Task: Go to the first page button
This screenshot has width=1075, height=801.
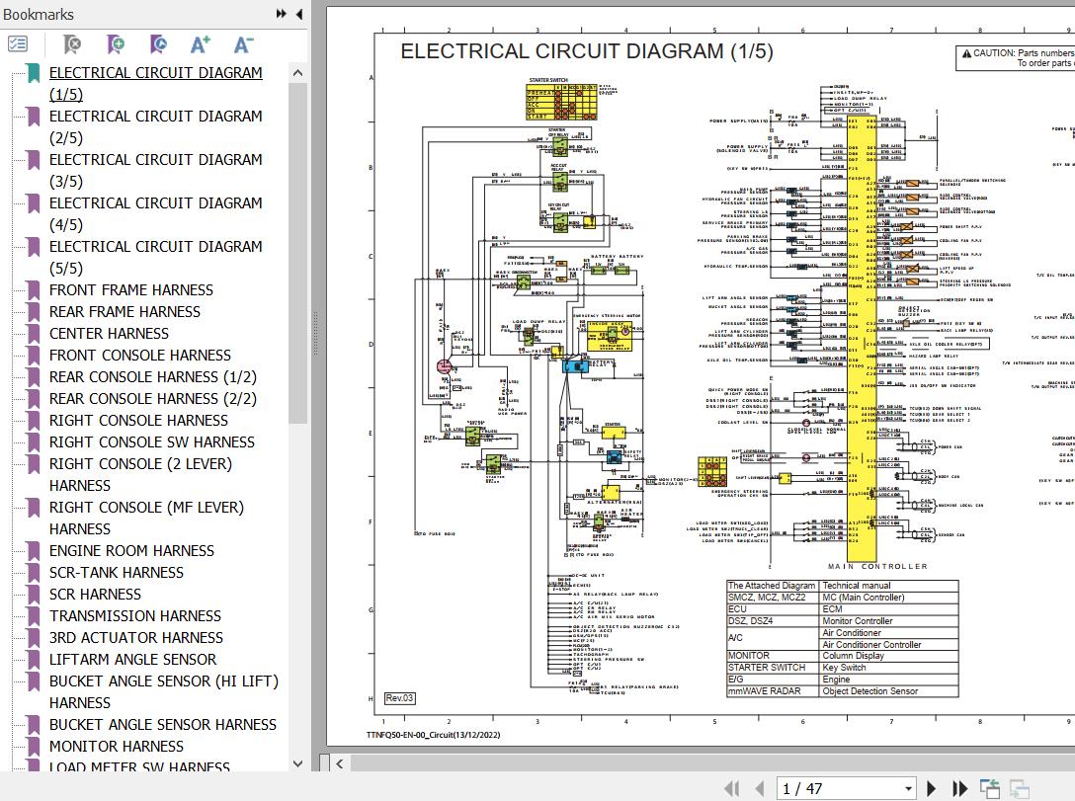Action: tap(731, 789)
